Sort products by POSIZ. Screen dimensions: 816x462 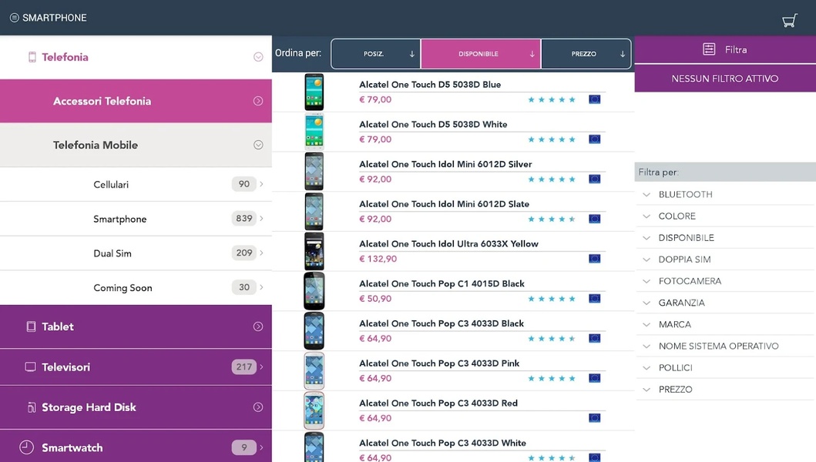pyautogui.click(x=376, y=54)
